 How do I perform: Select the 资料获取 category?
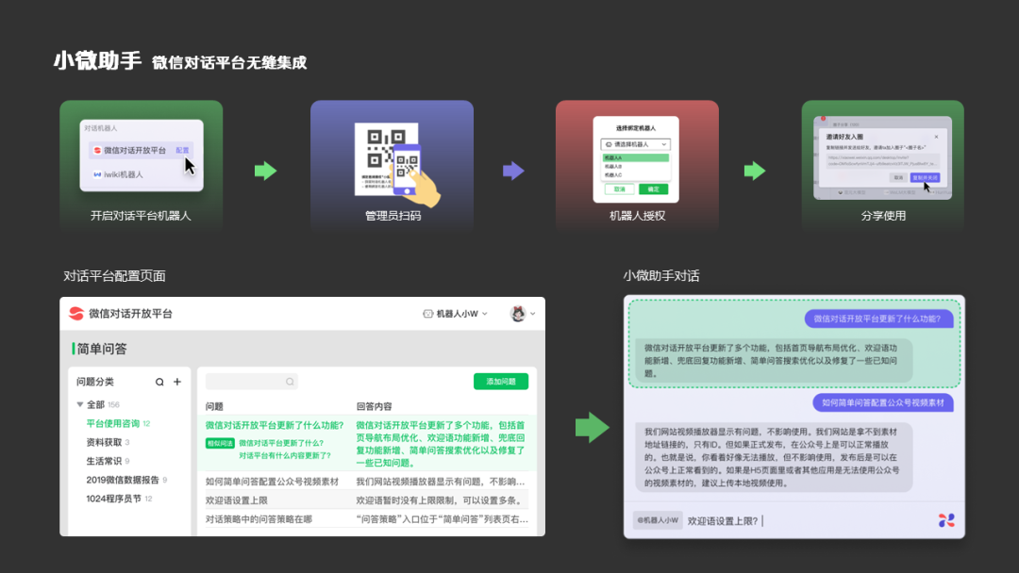click(108, 443)
